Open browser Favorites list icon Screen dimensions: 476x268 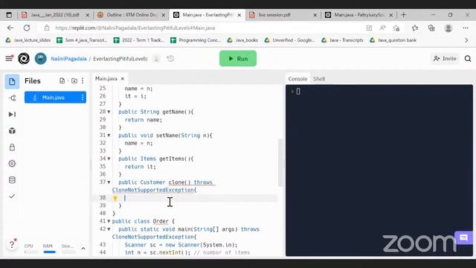(415, 28)
